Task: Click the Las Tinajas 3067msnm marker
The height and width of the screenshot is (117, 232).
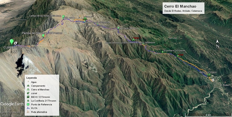Action: [x=118, y=28]
